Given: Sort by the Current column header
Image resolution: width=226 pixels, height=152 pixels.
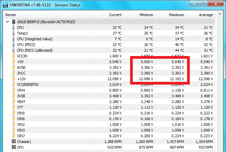Looking at the screenshot, I should point(109,15).
